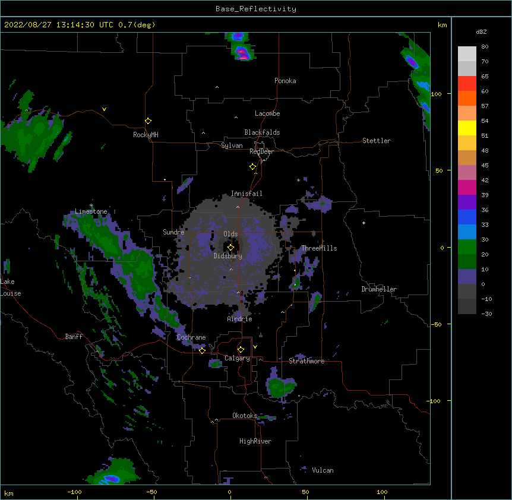
Task: Click the -100 tick on bottom axis
Action: 74,492
